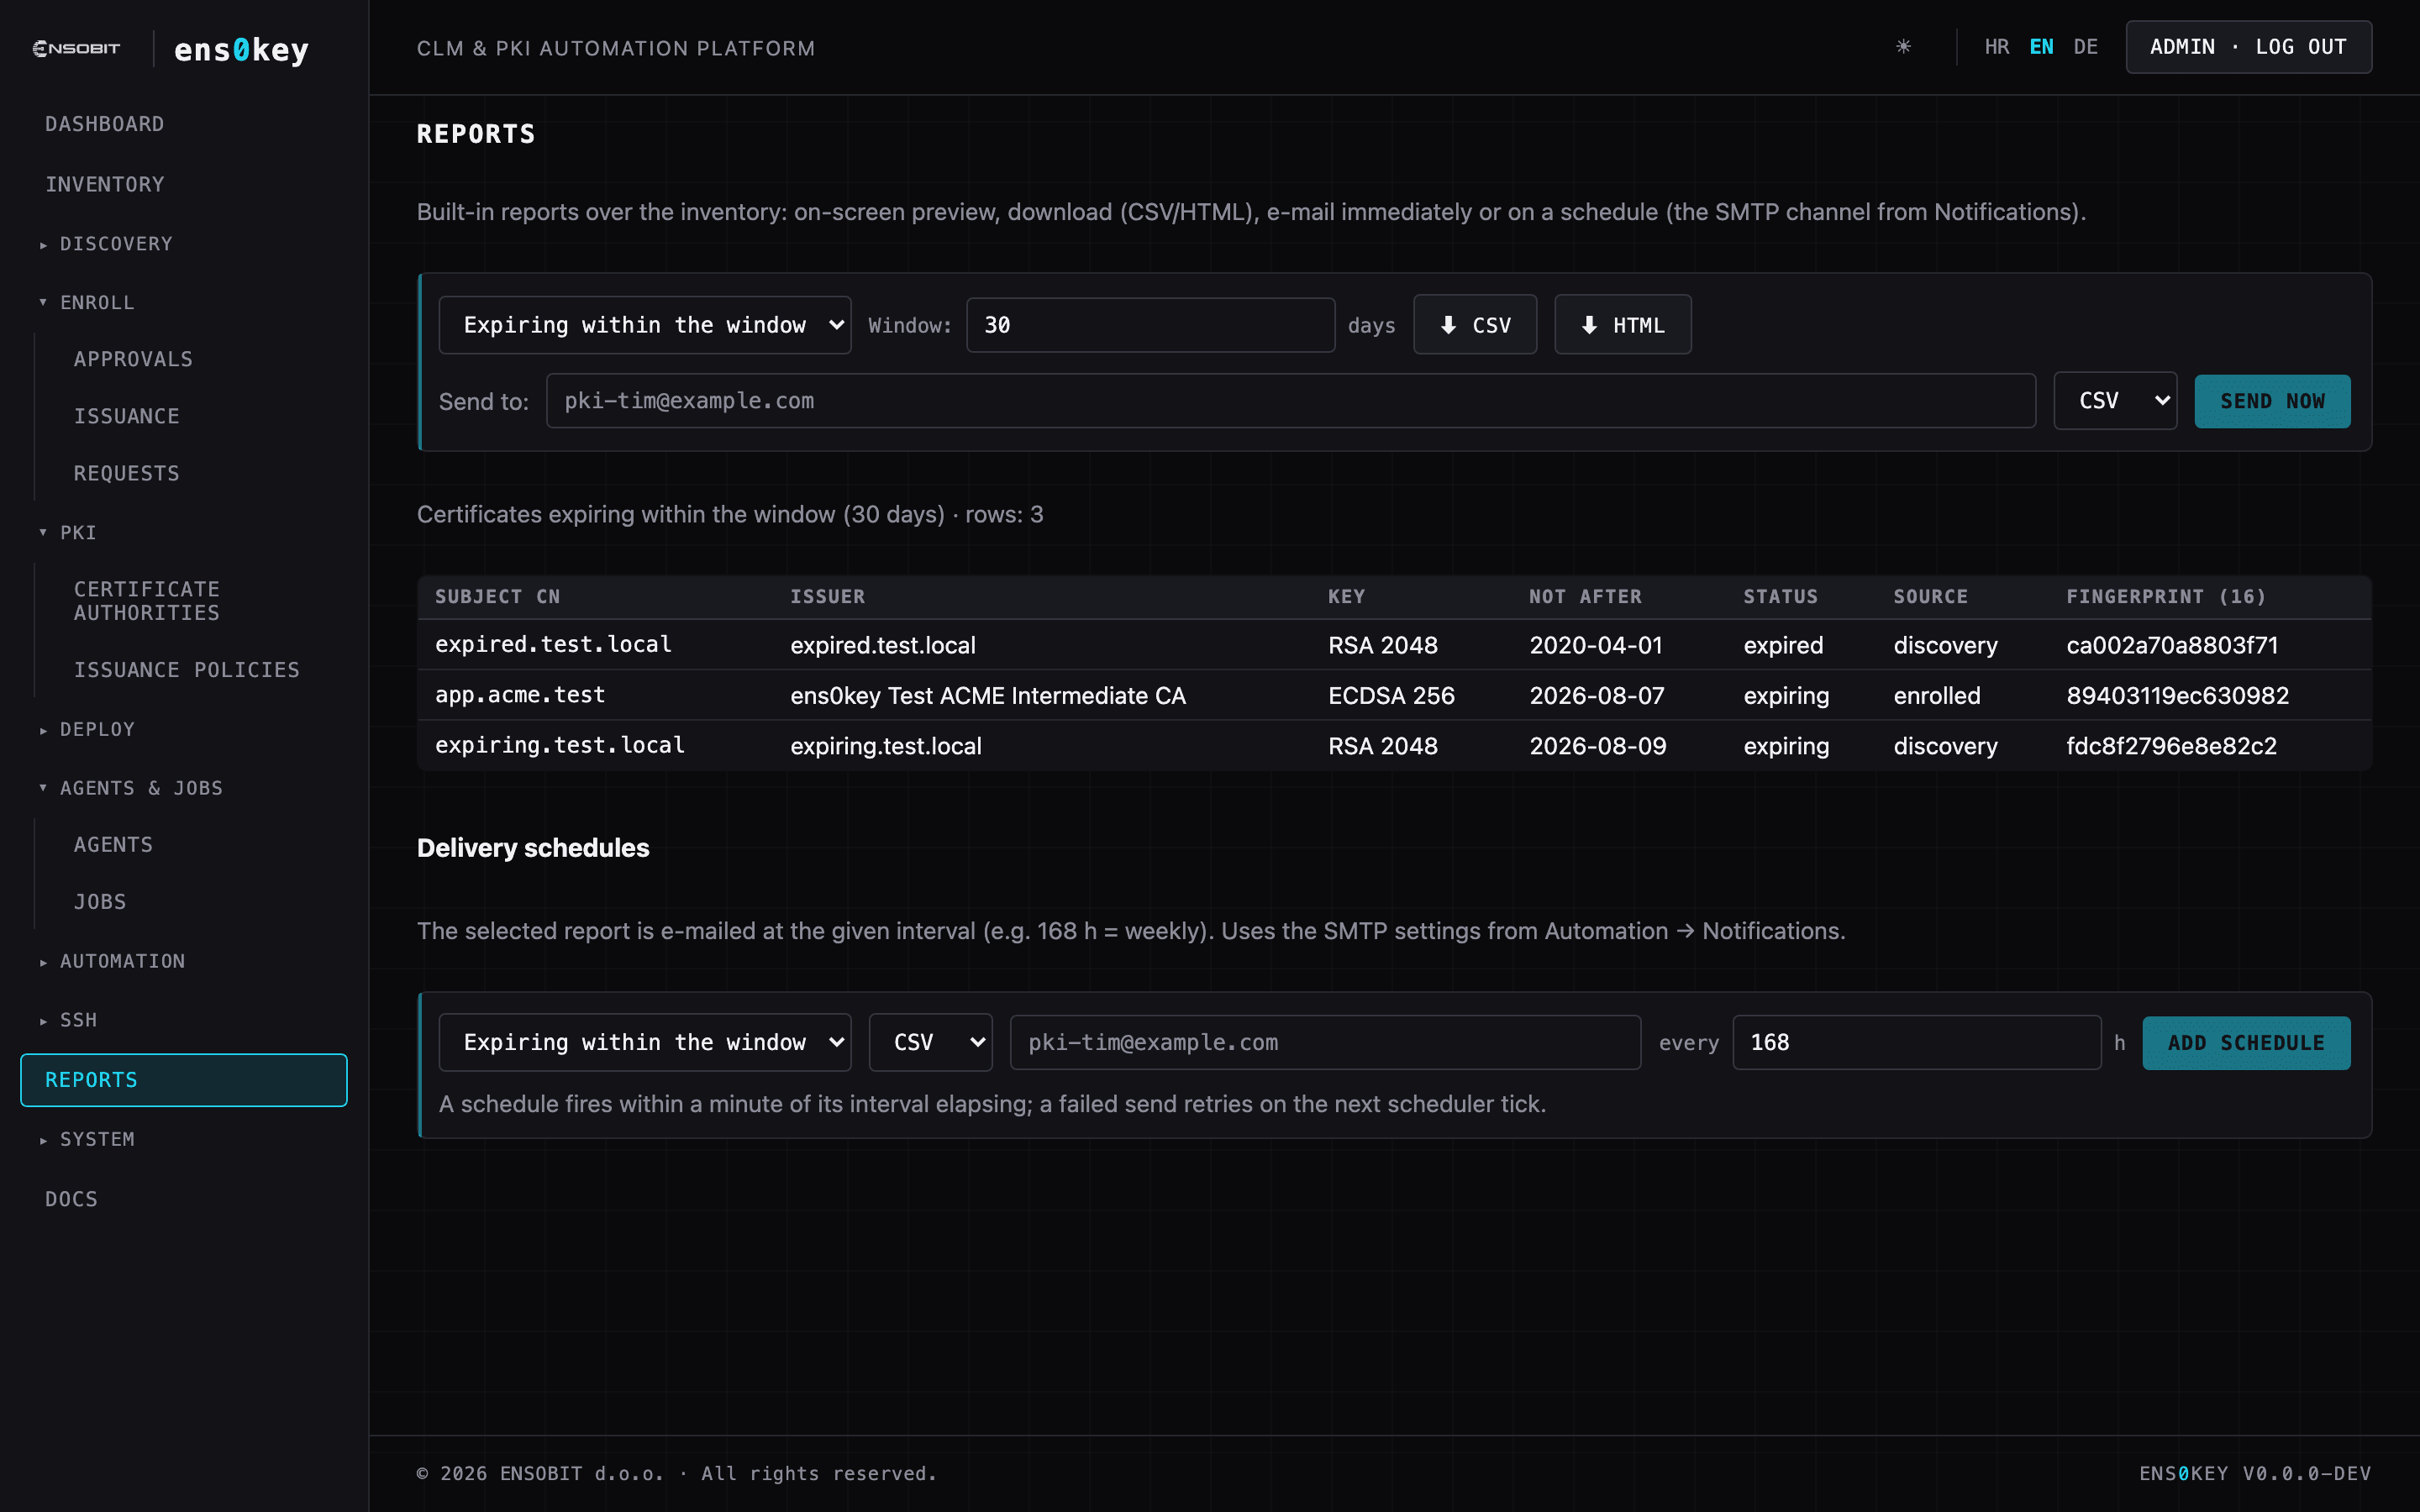The height and width of the screenshot is (1512, 2420).
Task: Collapse the Enroll section
Action: 86,303
